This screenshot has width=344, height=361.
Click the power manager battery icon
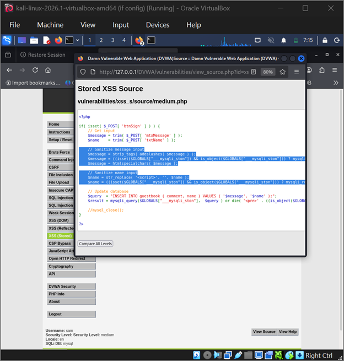(x=295, y=40)
